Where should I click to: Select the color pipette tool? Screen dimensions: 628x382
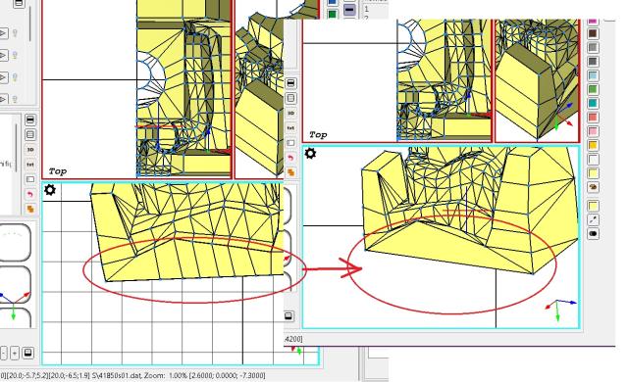(593, 219)
